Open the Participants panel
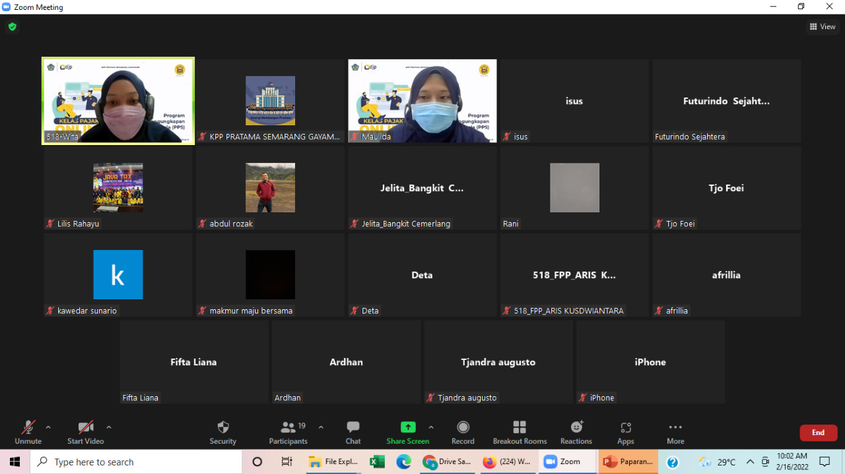Viewport: 845px width, 474px height. click(x=288, y=432)
